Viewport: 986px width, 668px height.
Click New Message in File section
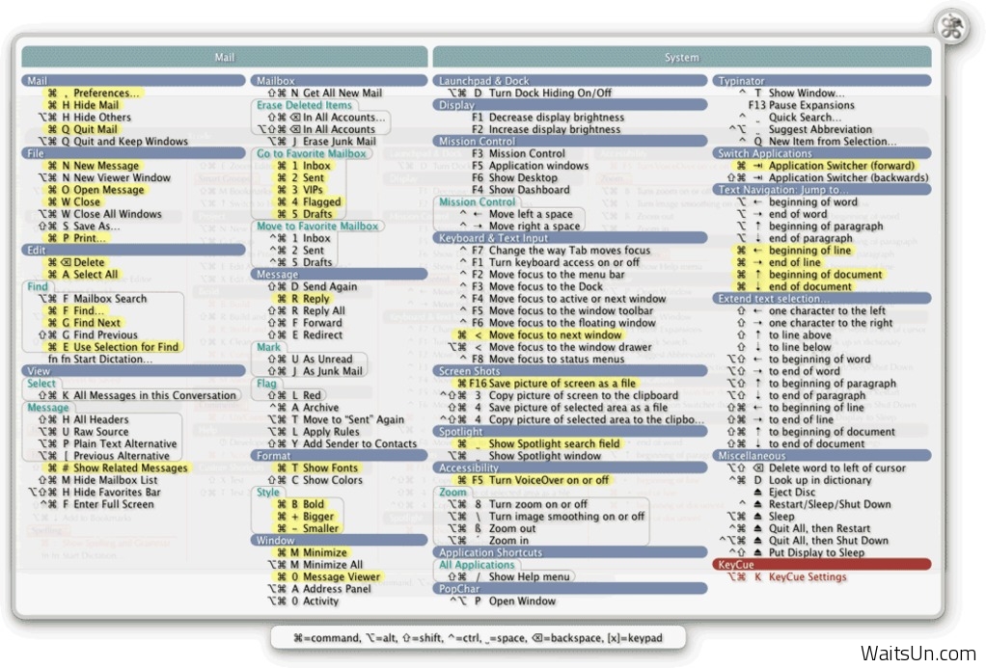pos(106,166)
